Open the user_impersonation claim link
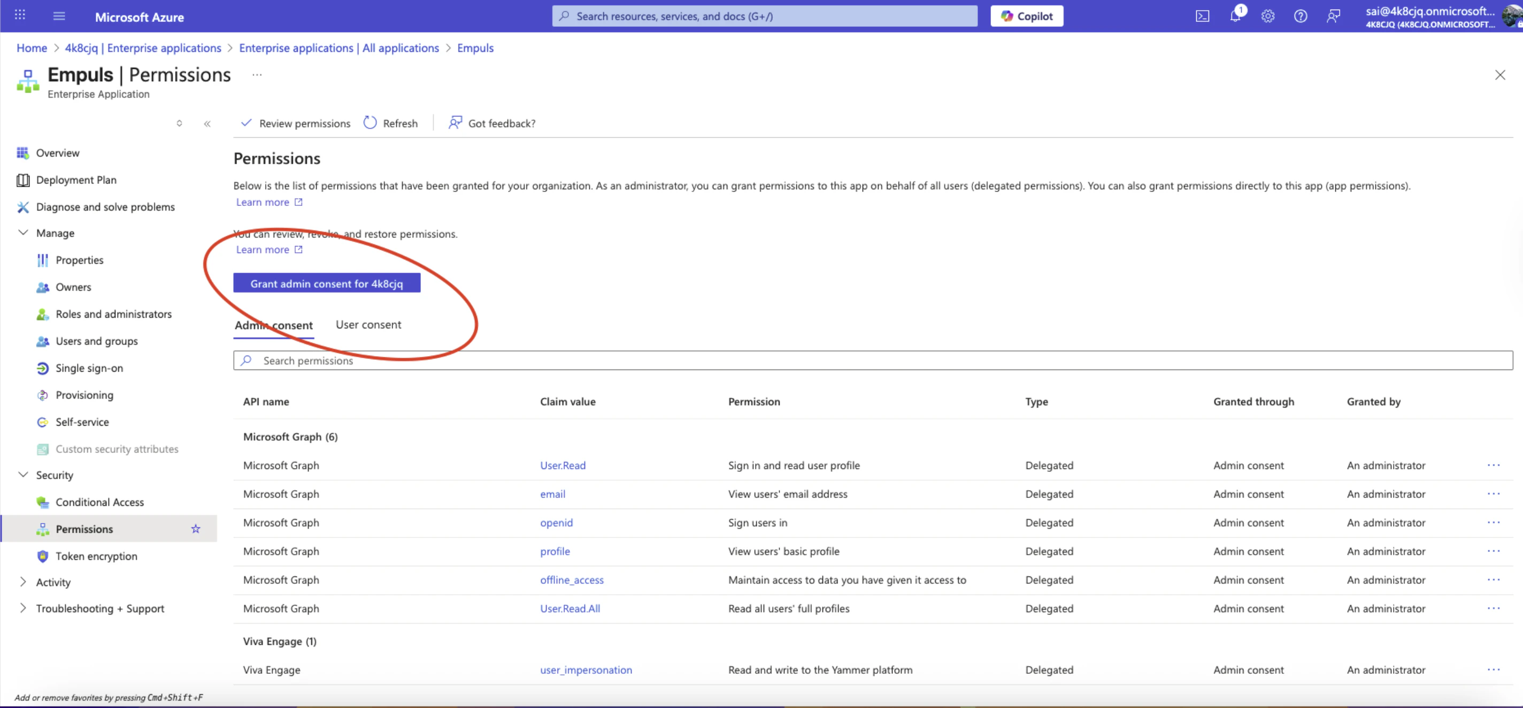Viewport: 1523px width, 708px height. (586, 670)
